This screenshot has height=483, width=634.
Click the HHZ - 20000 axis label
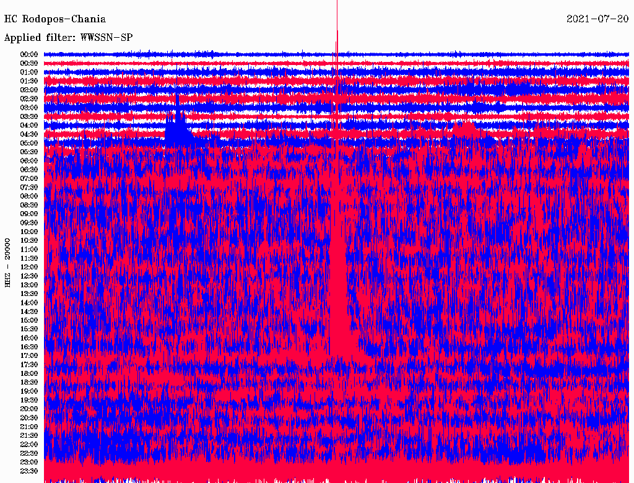click(x=8, y=262)
